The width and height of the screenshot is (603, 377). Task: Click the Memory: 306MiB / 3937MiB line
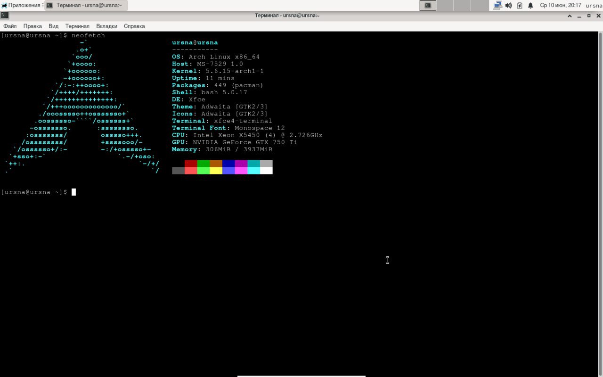point(222,149)
